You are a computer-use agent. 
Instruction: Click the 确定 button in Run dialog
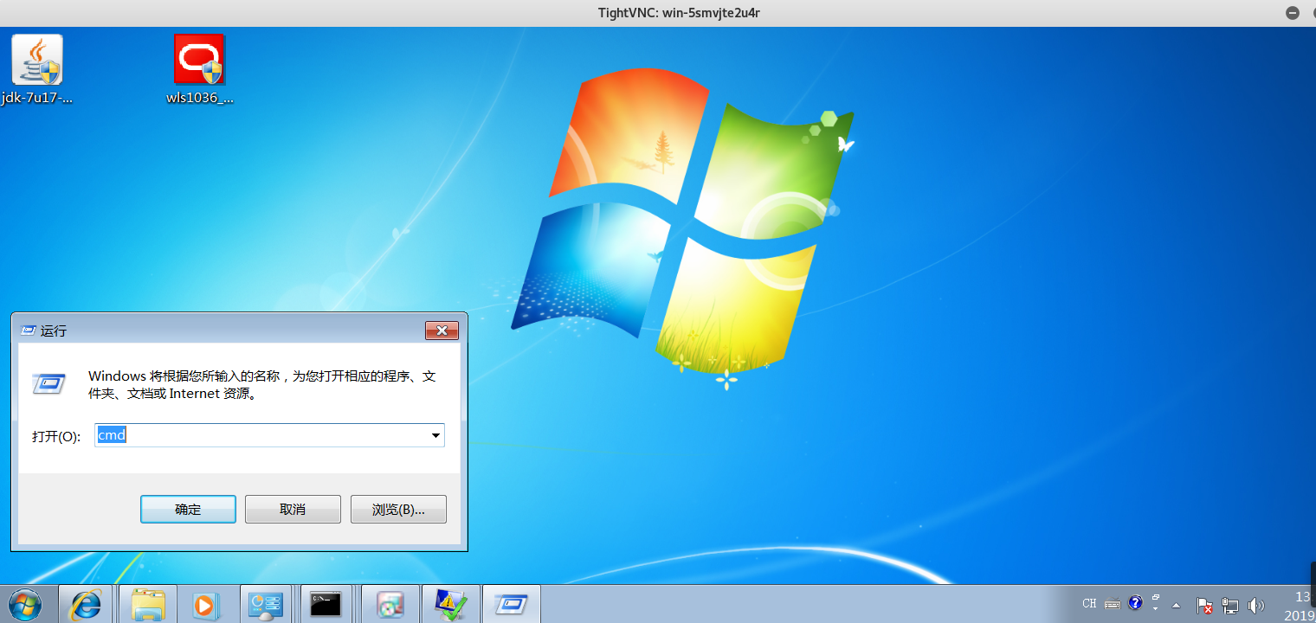188,509
